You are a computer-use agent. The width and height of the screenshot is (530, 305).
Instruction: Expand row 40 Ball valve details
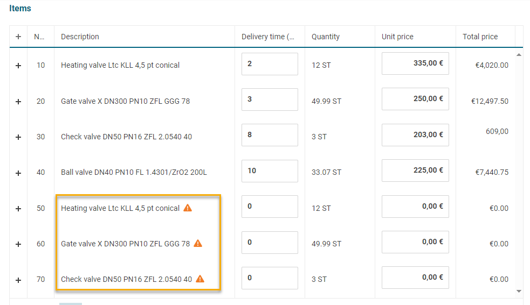click(x=18, y=173)
